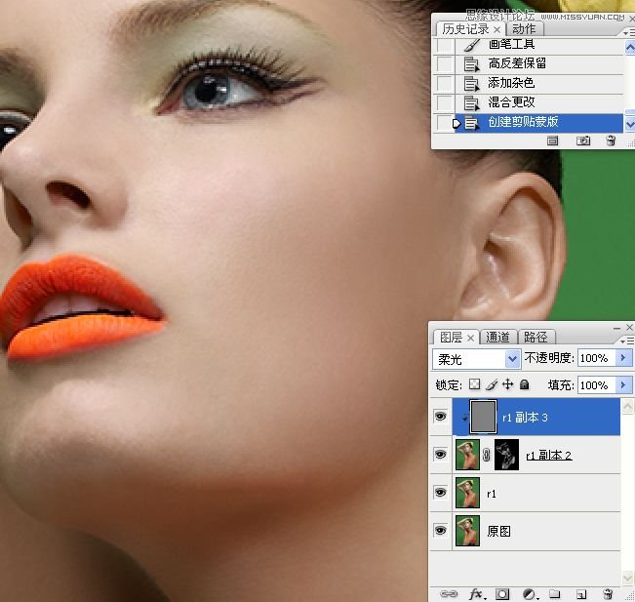Click lock transparent pixels icon
The height and width of the screenshot is (602, 635).
point(474,384)
